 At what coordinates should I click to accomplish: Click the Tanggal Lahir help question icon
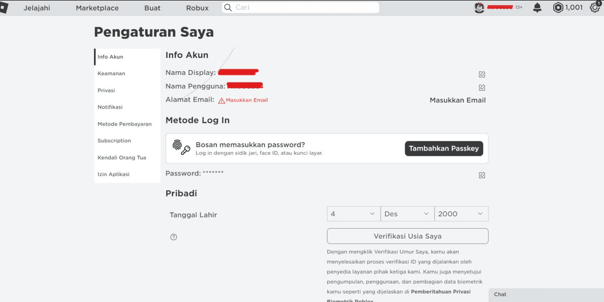click(174, 237)
